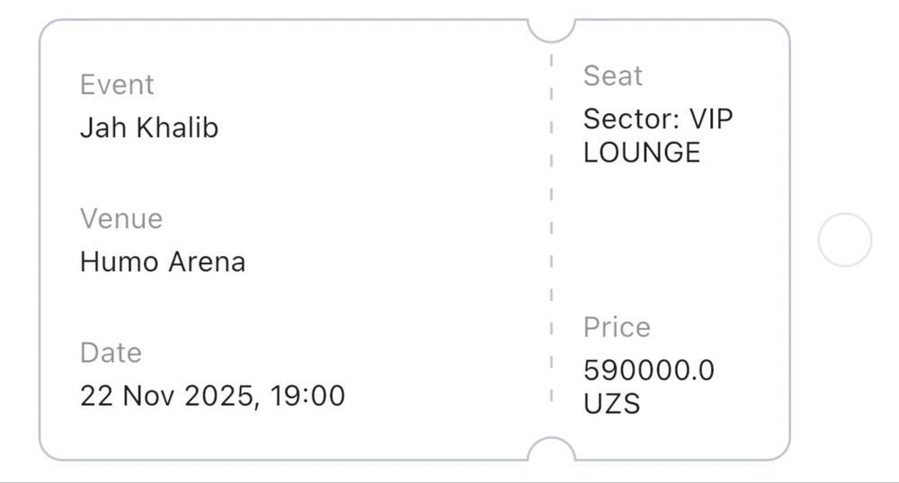899x483 pixels.
Task: Click the ticket's bottom semicircle notch
Action: coord(550,451)
